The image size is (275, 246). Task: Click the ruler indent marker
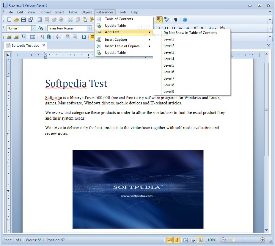45,55
